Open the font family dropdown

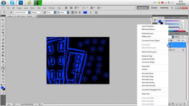(x=29, y=12)
